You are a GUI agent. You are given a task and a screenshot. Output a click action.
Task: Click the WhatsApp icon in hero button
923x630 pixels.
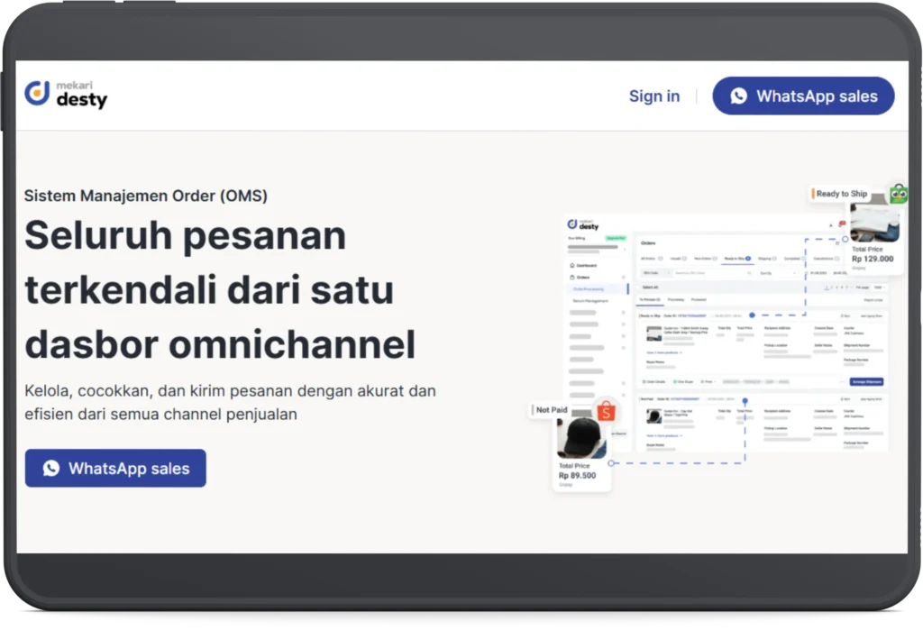pyautogui.click(x=51, y=469)
